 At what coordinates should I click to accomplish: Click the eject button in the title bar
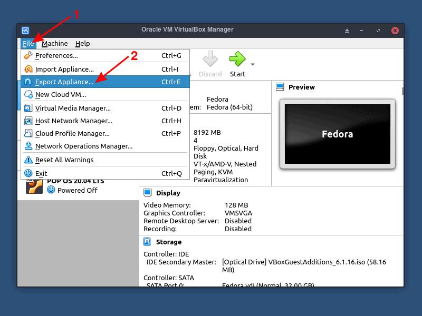347,30
